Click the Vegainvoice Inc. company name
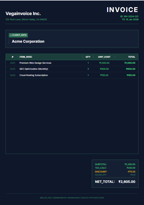 click(23, 14)
